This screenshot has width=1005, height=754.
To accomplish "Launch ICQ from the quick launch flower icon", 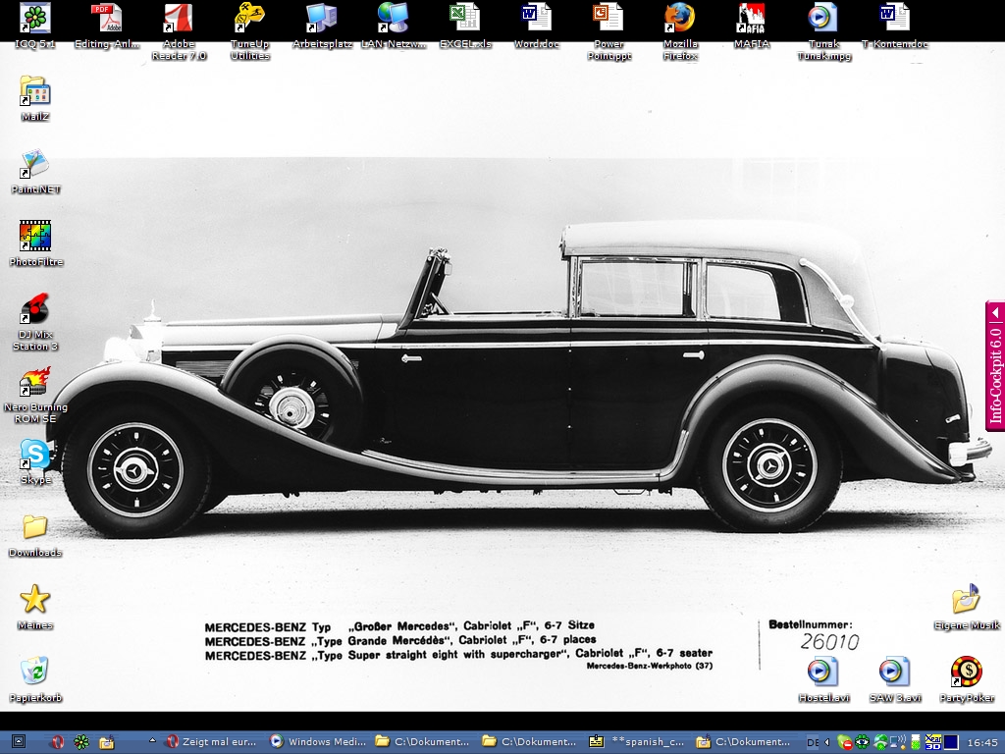I will pos(81,742).
